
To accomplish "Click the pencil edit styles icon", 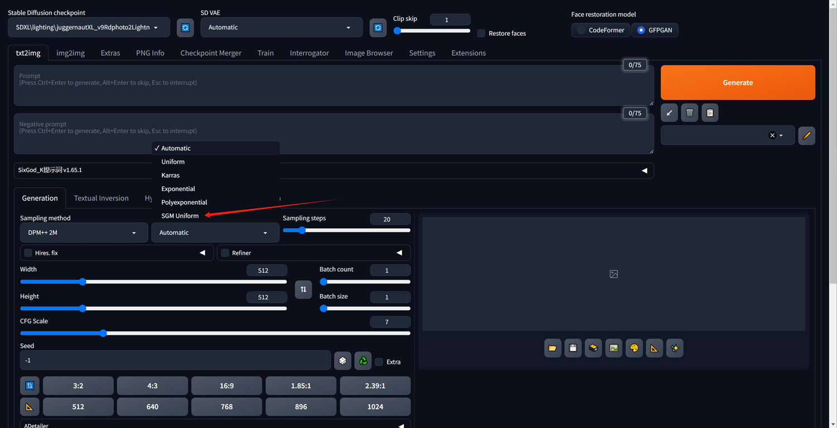I will coord(806,136).
